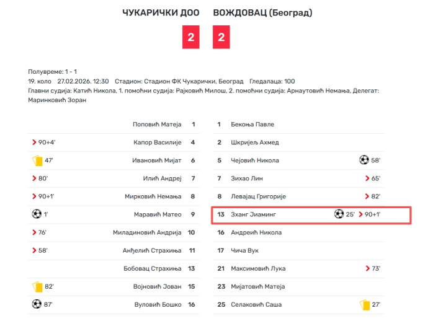This screenshot has height=321, width=446.
Task: Open the ВОЖДОВАЦ (Београд) team heading
Action: point(262,13)
